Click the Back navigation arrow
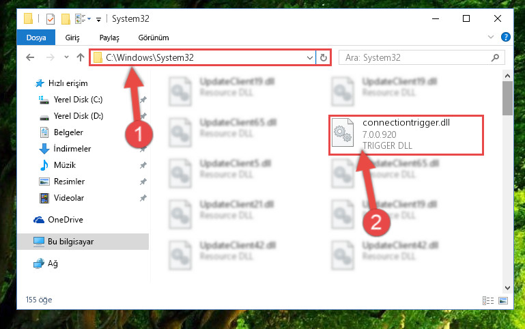This screenshot has width=525, height=329. (x=30, y=57)
